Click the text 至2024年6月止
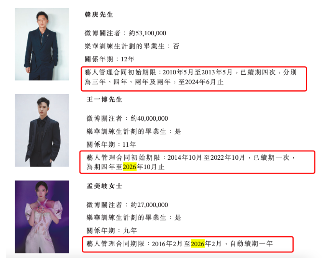Viewport: 327px width, 263px height. [201, 82]
